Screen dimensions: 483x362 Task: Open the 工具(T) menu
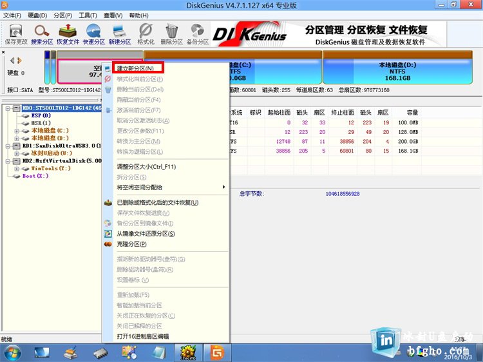pos(88,15)
